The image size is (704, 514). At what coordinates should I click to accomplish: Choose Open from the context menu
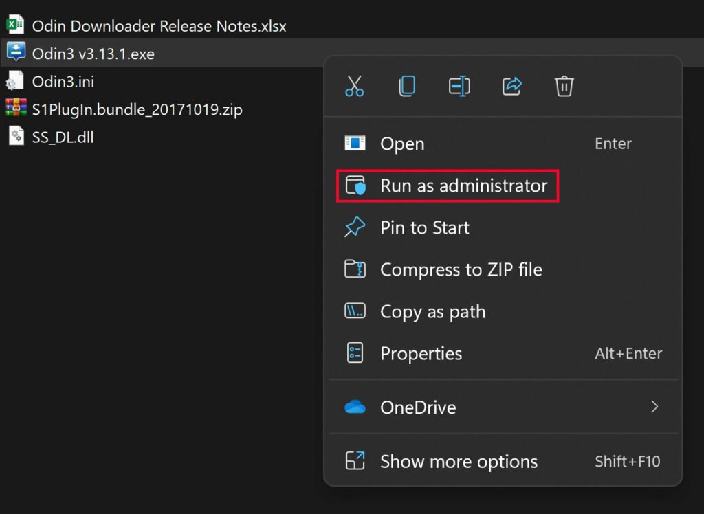point(503,144)
